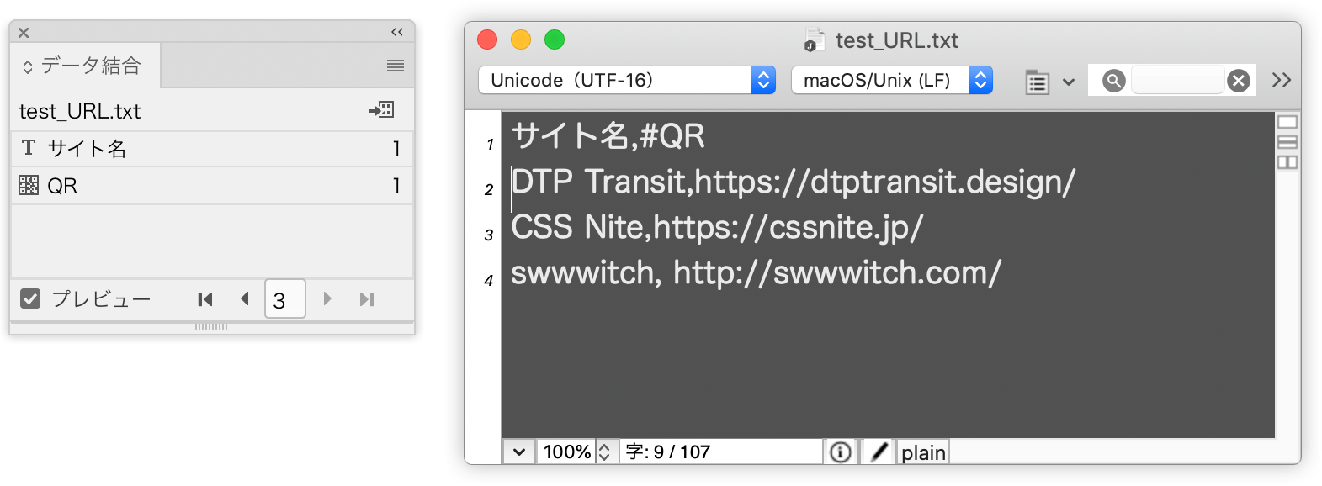
Task: Collapse the data merge panel
Action: [x=397, y=32]
